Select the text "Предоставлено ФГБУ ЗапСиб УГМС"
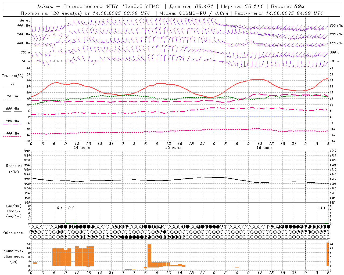Screen dimensions: 344x275 (x=113, y=6)
